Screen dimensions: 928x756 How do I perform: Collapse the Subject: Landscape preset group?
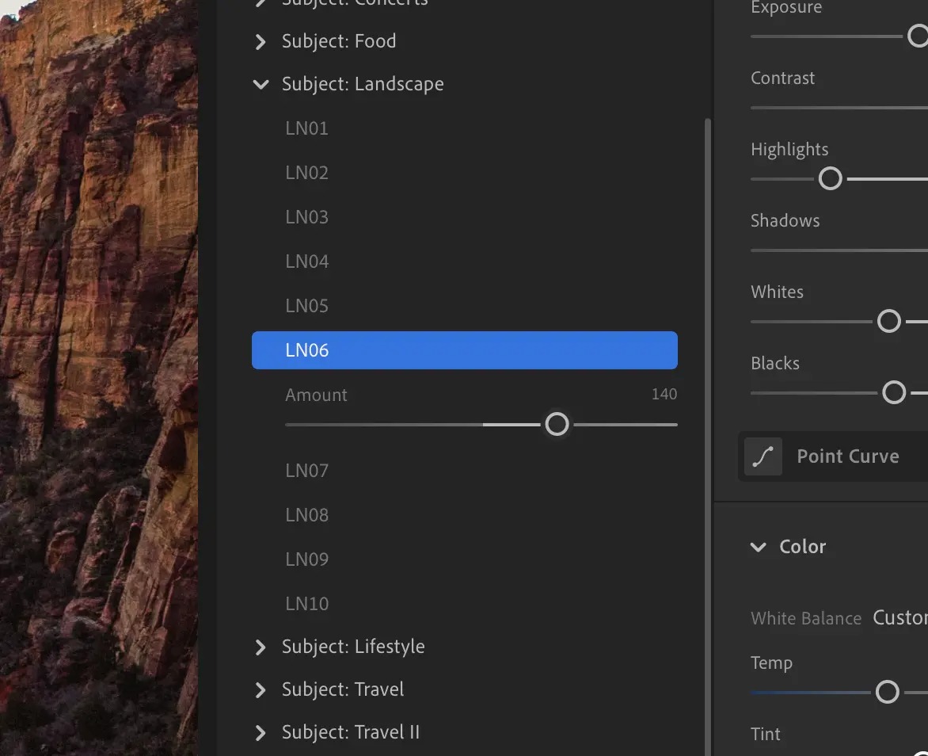[x=261, y=84]
